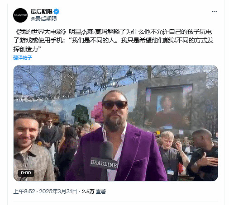The height and width of the screenshot is (205, 229).
Task: Click the 《我的世界大电影》 text in the post
Action: (41, 32)
